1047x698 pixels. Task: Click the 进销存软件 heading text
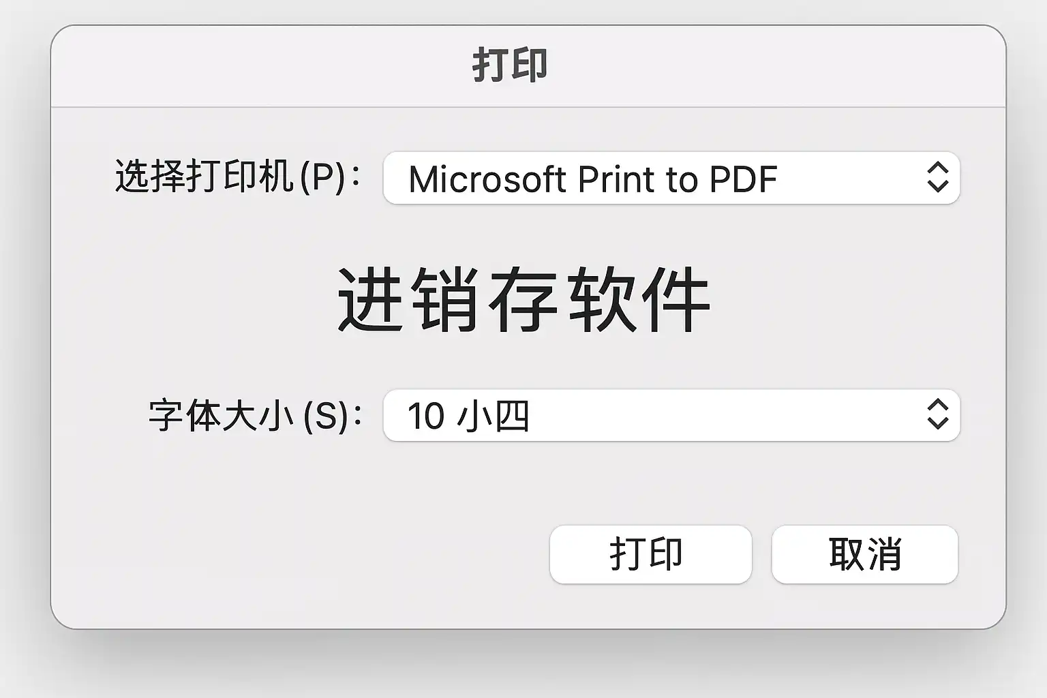point(523,300)
